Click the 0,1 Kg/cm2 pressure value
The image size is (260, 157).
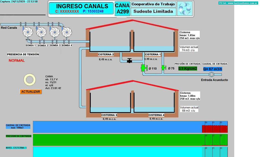(x=188, y=68)
